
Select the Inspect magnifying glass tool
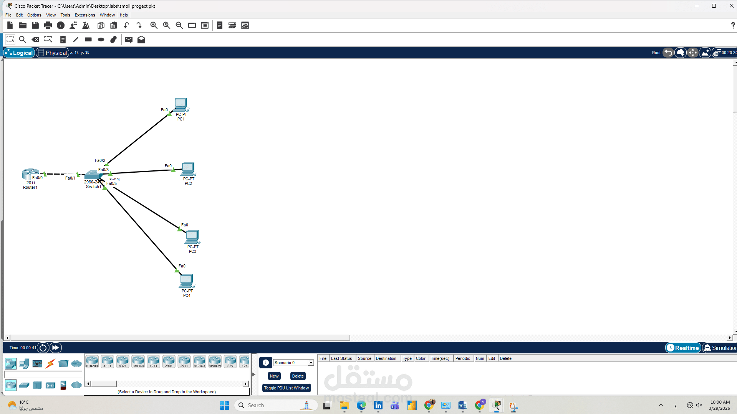tap(23, 39)
